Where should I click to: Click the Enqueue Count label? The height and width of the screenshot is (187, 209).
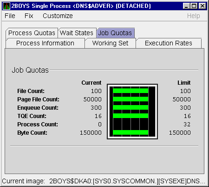coord(38,108)
